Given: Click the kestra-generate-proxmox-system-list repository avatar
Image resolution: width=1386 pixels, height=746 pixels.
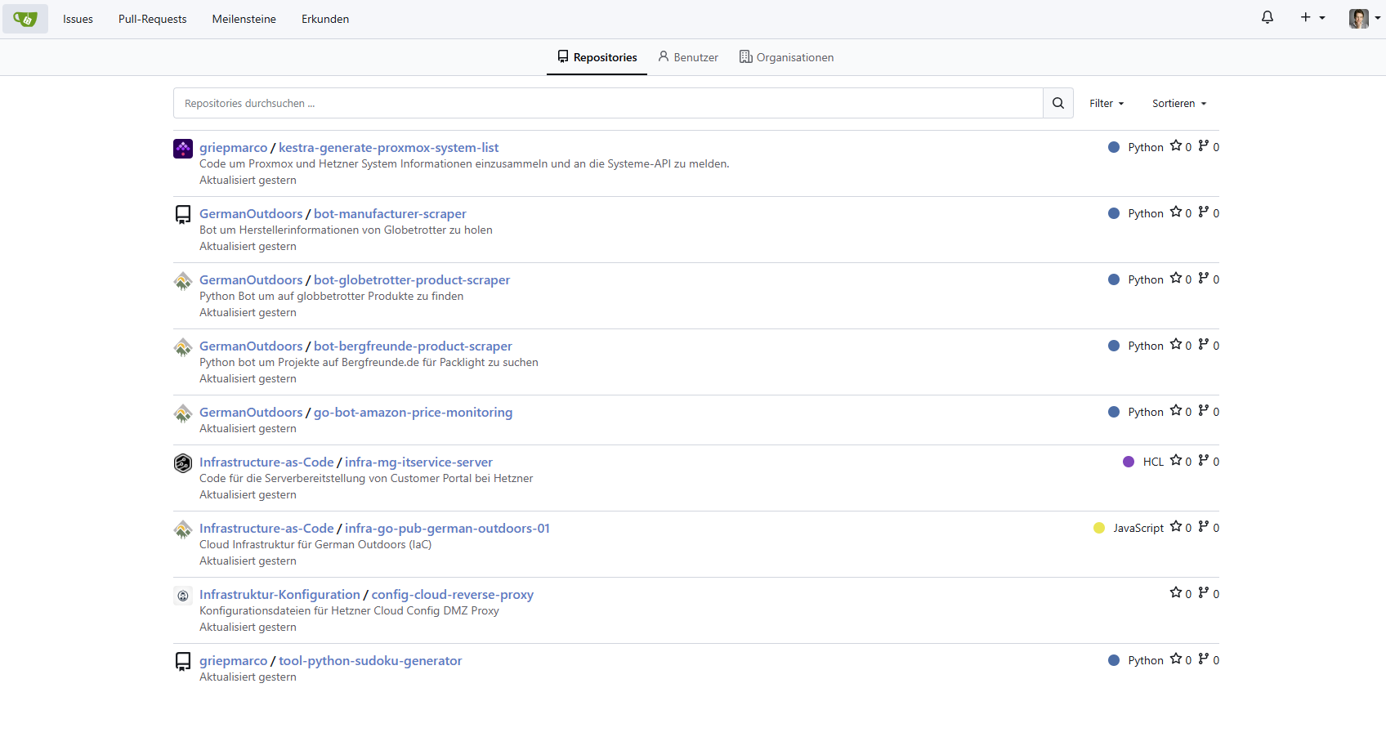Looking at the screenshot, I should (183, 149).
